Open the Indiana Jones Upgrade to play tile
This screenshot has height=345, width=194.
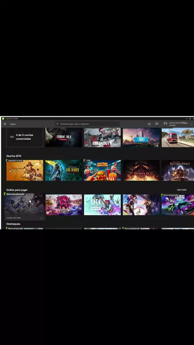click(25, 170)
